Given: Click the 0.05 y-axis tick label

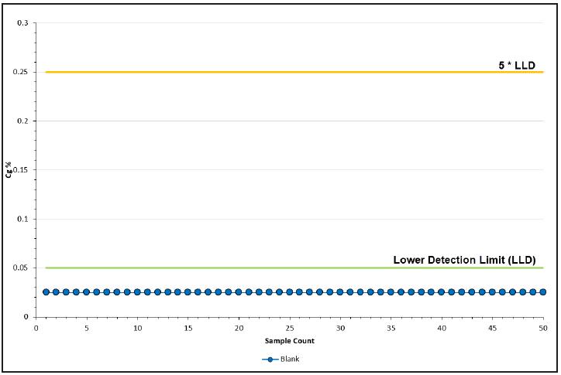Looking at the screenshot, I should pos(20,268).
